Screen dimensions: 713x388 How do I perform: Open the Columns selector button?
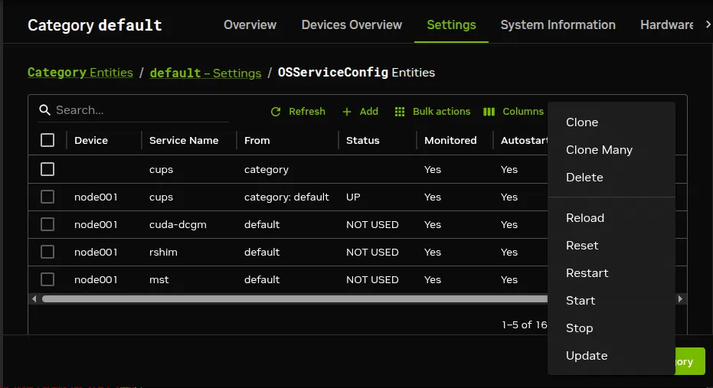click(x=513, y=112)
